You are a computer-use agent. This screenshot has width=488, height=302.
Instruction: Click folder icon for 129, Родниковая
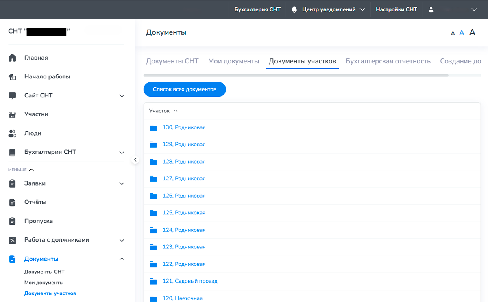153,145
